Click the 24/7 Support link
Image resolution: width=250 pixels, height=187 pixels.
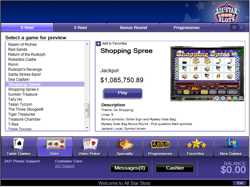pyautogui.click(x=65, y=166)
